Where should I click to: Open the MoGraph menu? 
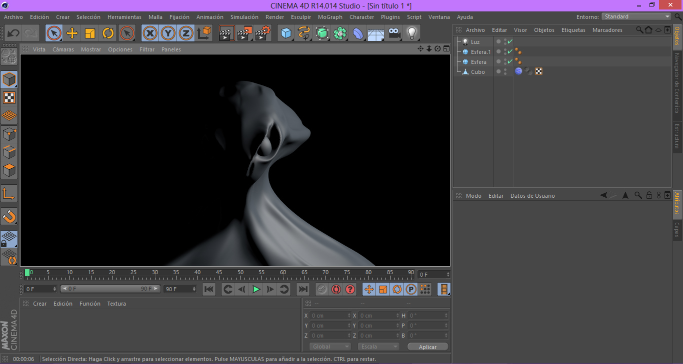330,17
